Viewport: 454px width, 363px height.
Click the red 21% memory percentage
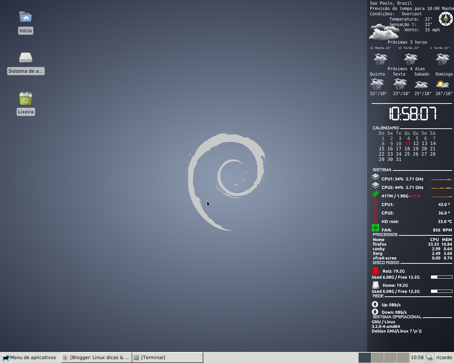[416, 196]
